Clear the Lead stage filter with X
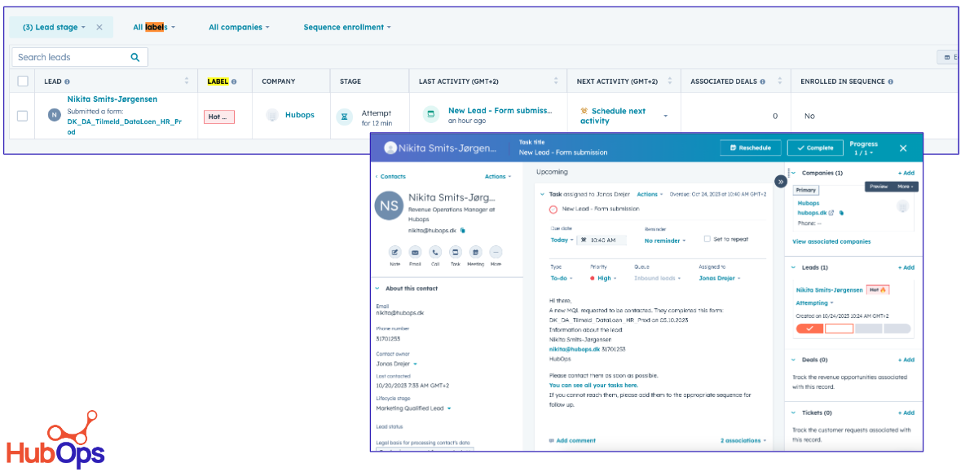Viewport: 974px width, 472px height. click(99, 28)
